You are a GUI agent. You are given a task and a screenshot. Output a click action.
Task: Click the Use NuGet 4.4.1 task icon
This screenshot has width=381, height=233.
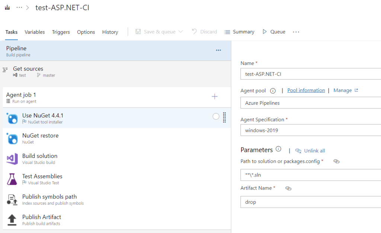[12, 118]
